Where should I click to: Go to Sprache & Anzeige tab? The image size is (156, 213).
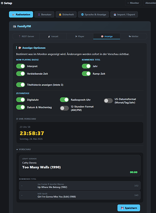pyautogui.click(x=94, y=14)
